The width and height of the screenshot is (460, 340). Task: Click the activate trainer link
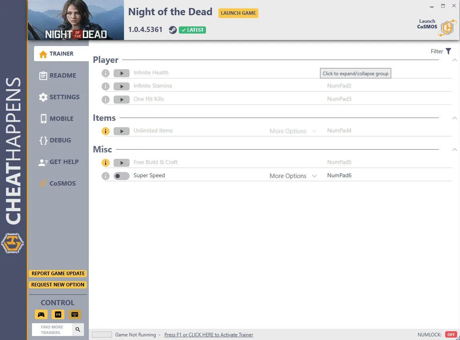click(208, 335)
